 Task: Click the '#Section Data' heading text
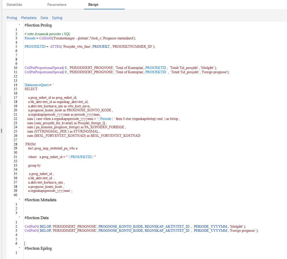(x=37, y=218)
